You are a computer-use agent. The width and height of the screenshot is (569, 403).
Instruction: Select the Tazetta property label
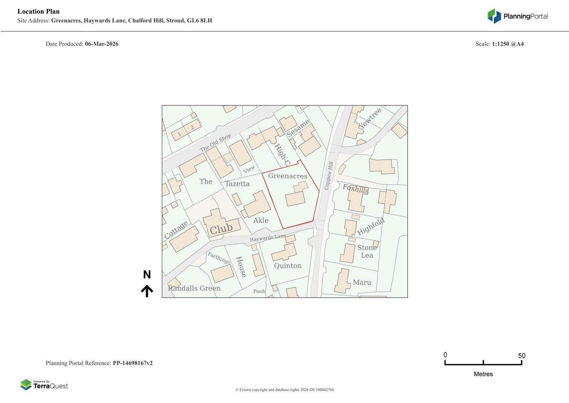237,184
